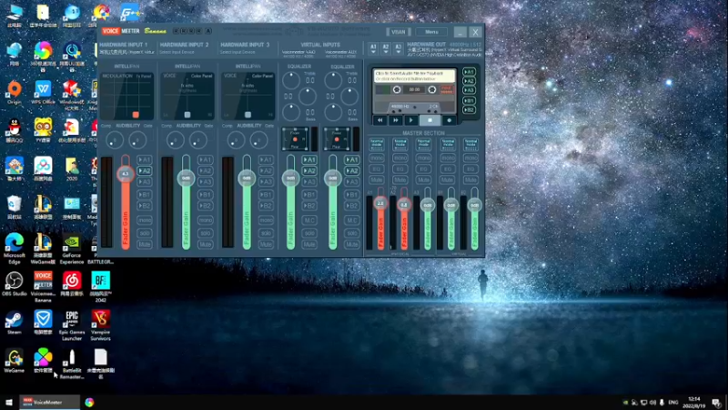Screen dimensions: 728x410
Task: Switch Input 3 Intellipan Color Panel
Action: [x=262, y=76]
